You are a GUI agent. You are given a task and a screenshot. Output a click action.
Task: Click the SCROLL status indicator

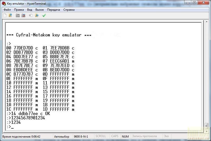pos(101,136)
